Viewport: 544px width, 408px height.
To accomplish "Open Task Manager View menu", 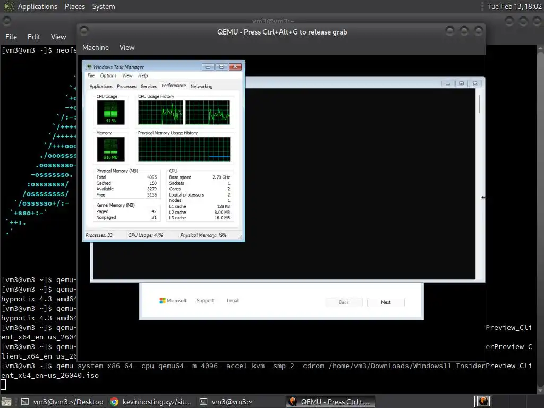I will pyautogui.click(x=127, y=75).
